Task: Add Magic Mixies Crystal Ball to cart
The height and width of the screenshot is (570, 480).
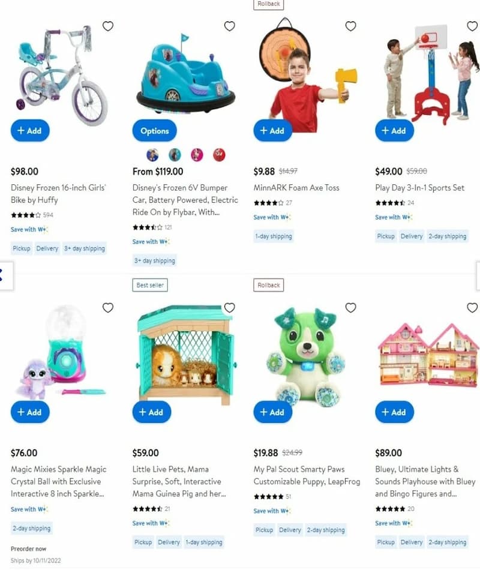Action: click(x=30, y=412)
